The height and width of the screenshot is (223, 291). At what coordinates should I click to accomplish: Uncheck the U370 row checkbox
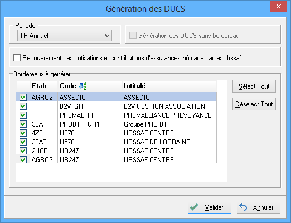[x=23, y=133]
